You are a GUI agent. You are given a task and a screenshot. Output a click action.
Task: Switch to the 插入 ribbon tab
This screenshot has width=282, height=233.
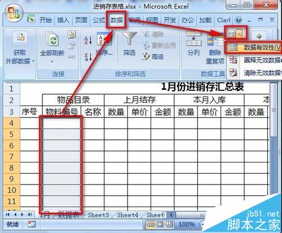(63, 20)
